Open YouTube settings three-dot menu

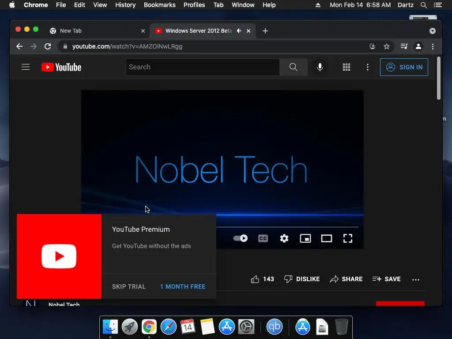[x=367, y=67]
